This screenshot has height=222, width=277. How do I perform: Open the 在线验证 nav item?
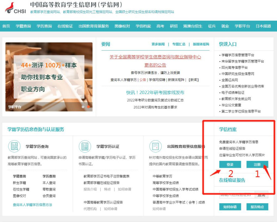coord(65,26)
